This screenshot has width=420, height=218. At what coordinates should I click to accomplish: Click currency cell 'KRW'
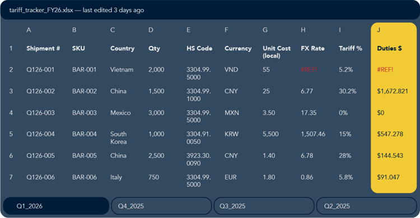click(x=231, y=134)
